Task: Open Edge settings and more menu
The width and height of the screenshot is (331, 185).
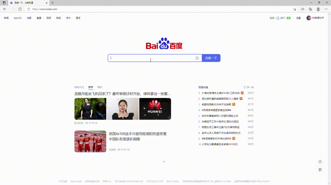Action: (x=326, y=9)
